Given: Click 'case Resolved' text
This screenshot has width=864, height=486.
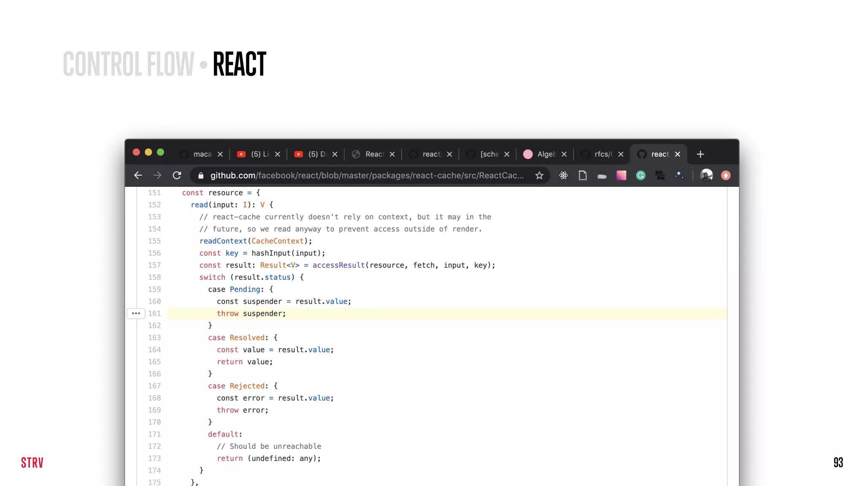Looking at the screenshot, I should point(236,337).
